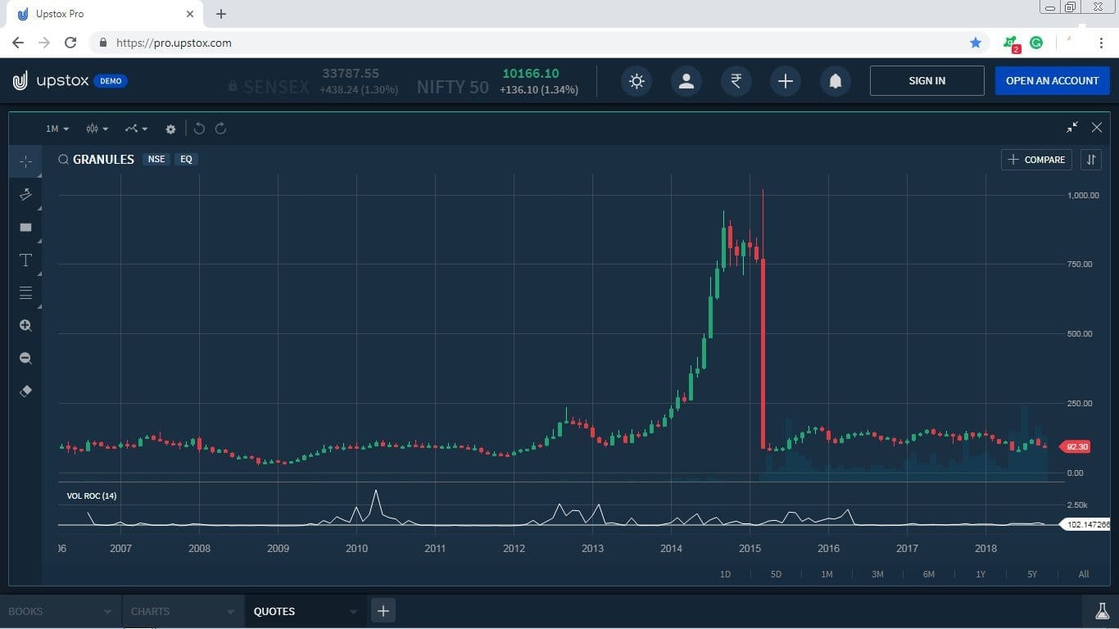
Task: Select the 1M range
Action: coord(827,574)
